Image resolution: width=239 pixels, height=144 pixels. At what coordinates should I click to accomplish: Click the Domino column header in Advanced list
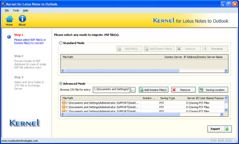click(x=149, y=98)
